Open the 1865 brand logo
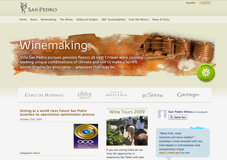The height and width of the screenshot is (160, 227). (x=84, y=95)
